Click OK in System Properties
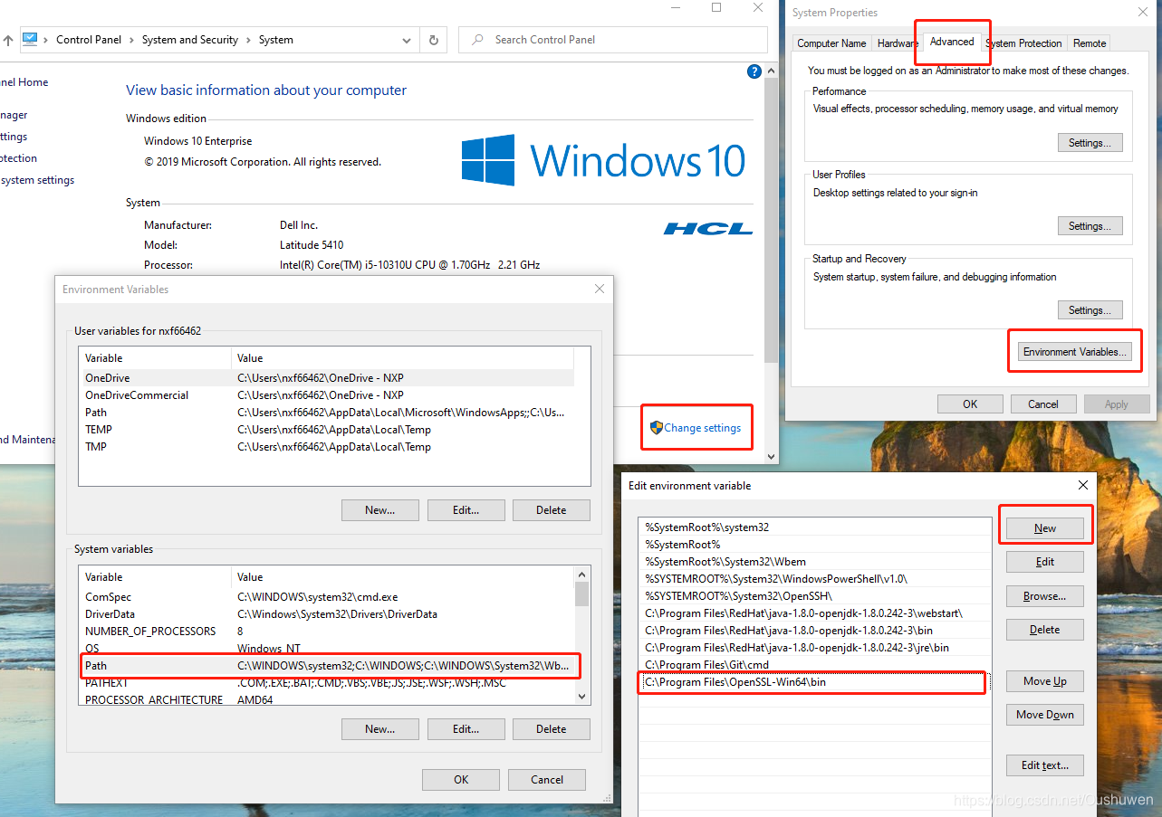The height and width of the screenshot is (817, 1162). coord(970,404)
